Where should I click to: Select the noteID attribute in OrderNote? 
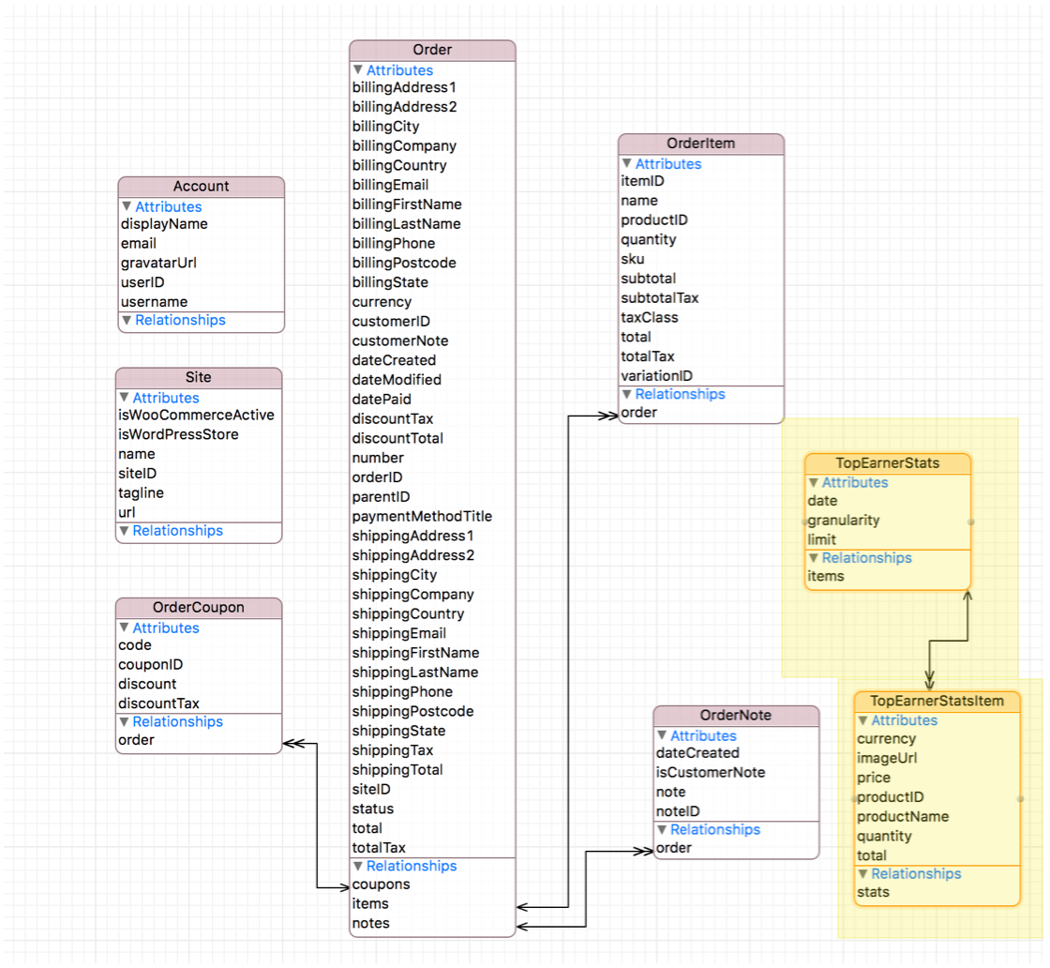click(x=678, y=811)
